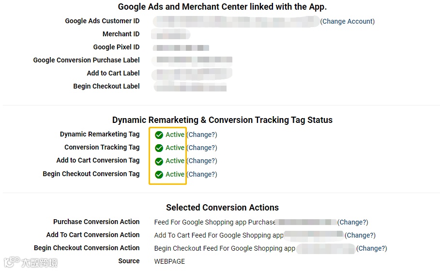This screenshot has height=271, width=440.
Task: Click Active status text for Dynamic Remarketing Tag
Action: (x=175, y=135)
